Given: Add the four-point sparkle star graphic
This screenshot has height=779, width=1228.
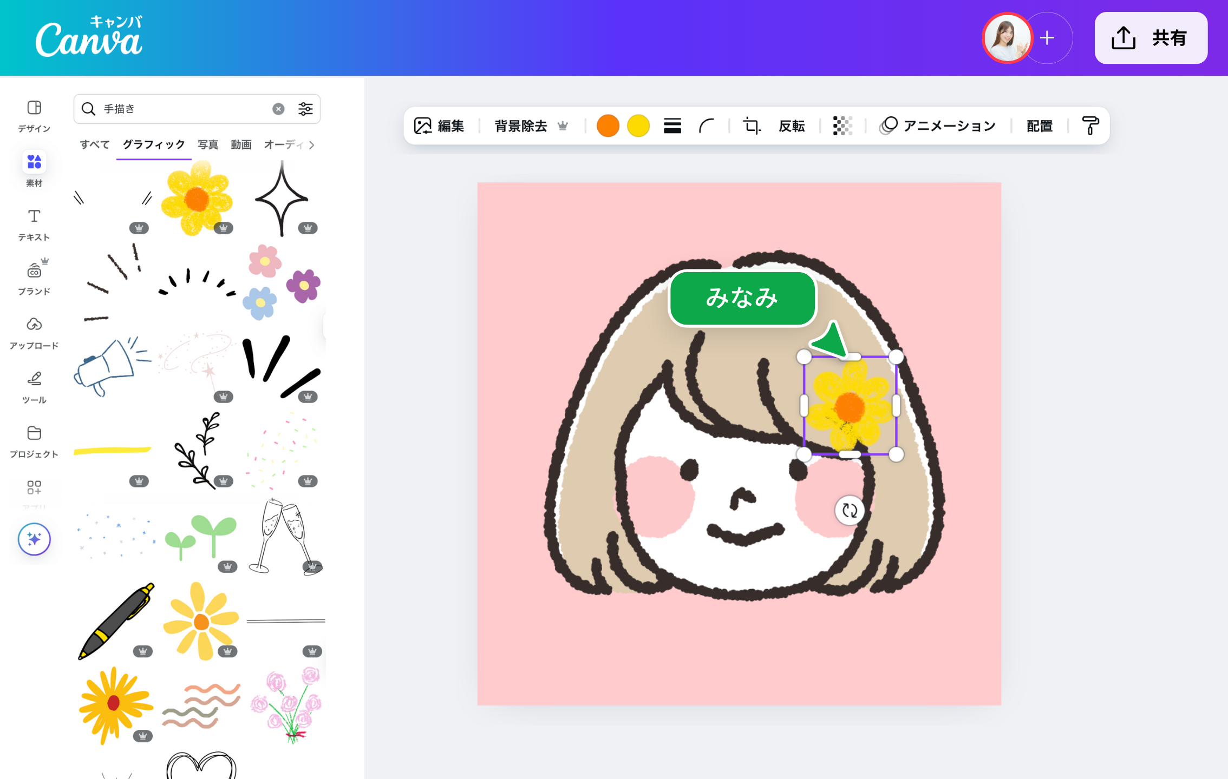Looking at the screenshot, I should (x=282, y=199).
